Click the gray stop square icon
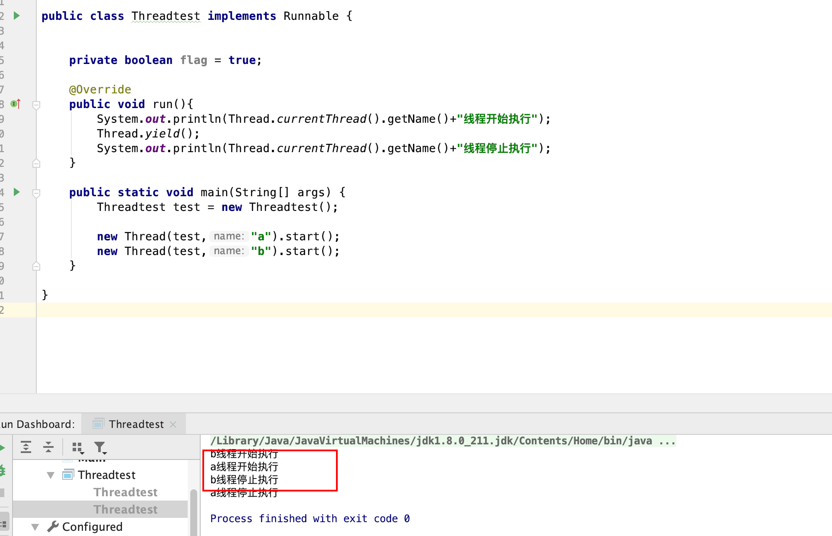This screenshot has height=536, width=832. 3,492
